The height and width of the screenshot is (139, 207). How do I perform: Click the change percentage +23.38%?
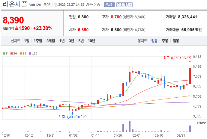(43, 28)
